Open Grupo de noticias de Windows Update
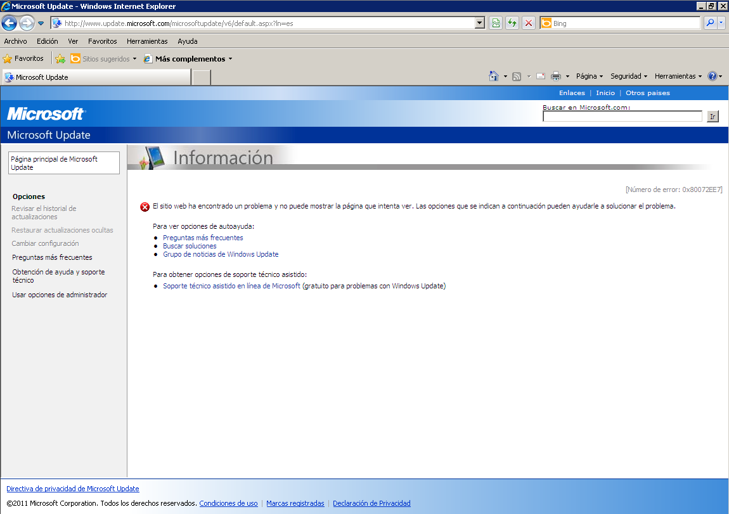Screen dimensions: 729x514 (221, 254)
